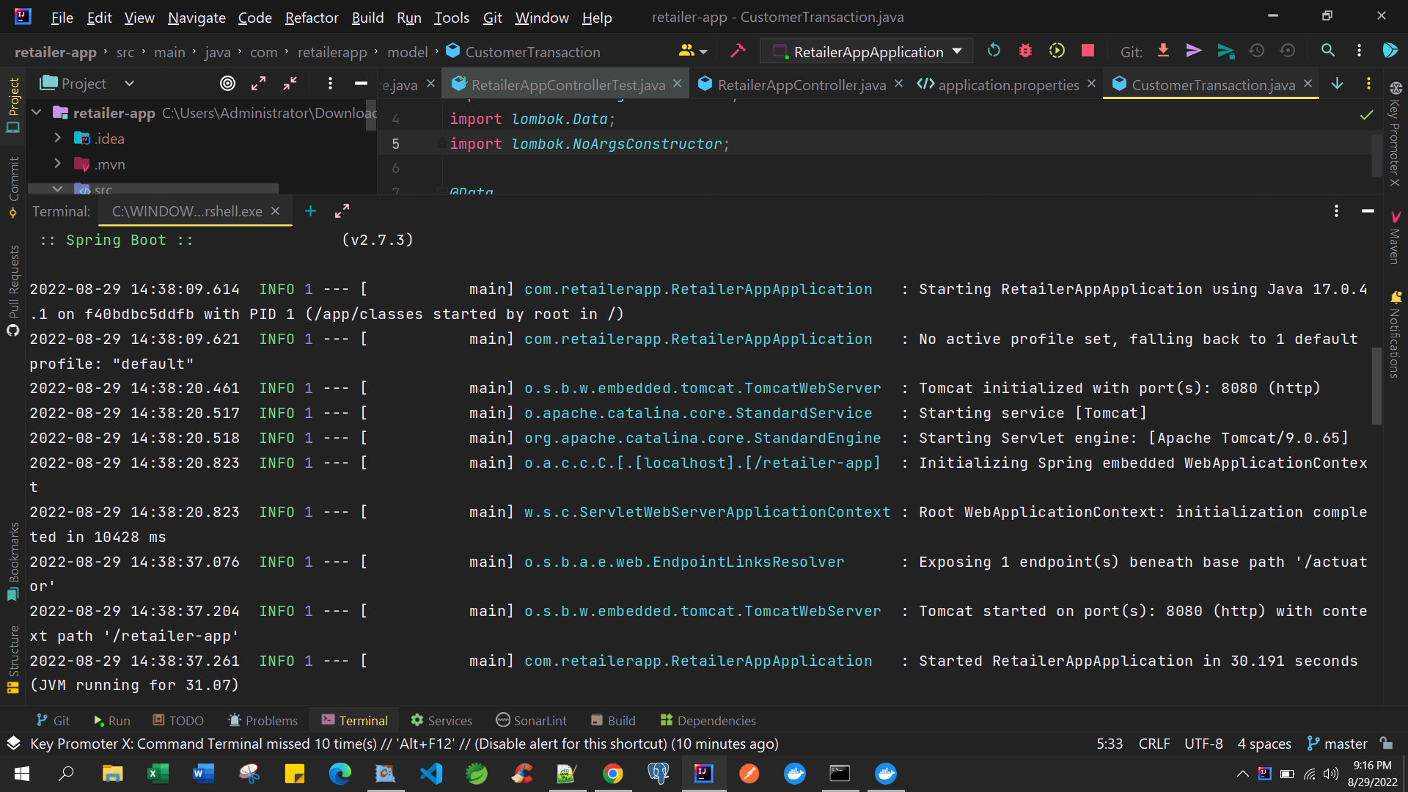This screenshot has width=1408, height=792.
Task: Expand all in Project panel
Action: tap(258, 84)
